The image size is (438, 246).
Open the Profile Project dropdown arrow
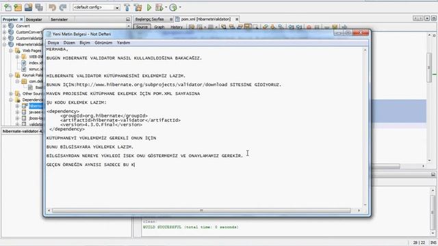click(x=180, y=8)
